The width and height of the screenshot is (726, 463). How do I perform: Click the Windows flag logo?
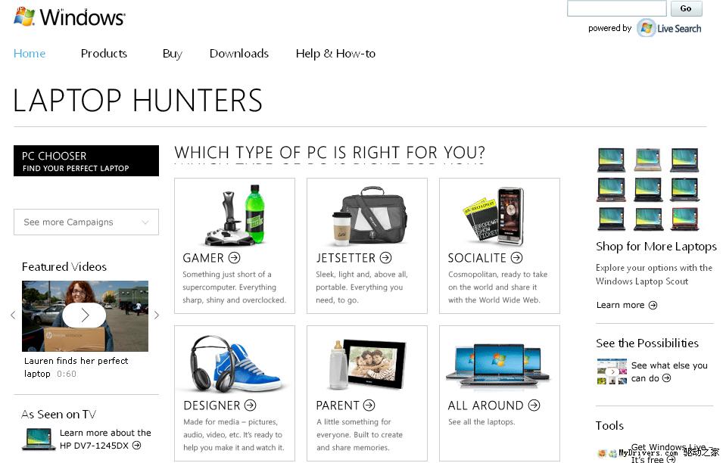click(24, 17)
